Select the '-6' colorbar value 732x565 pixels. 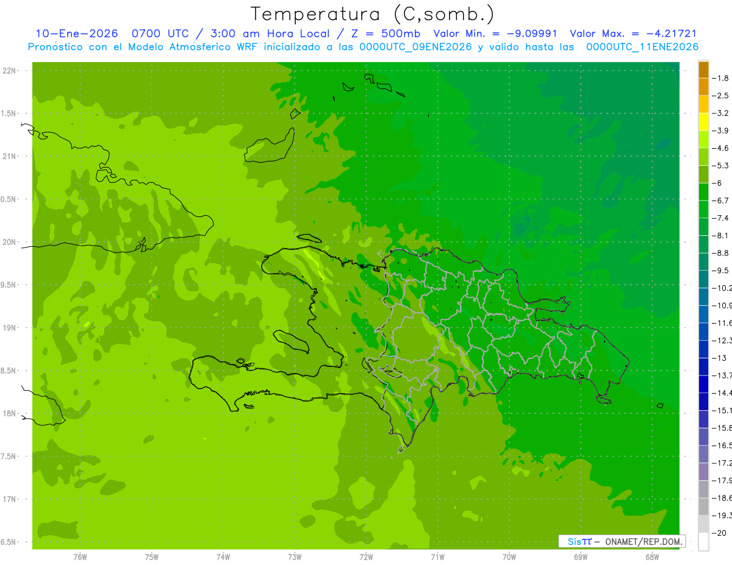[716, 183]
